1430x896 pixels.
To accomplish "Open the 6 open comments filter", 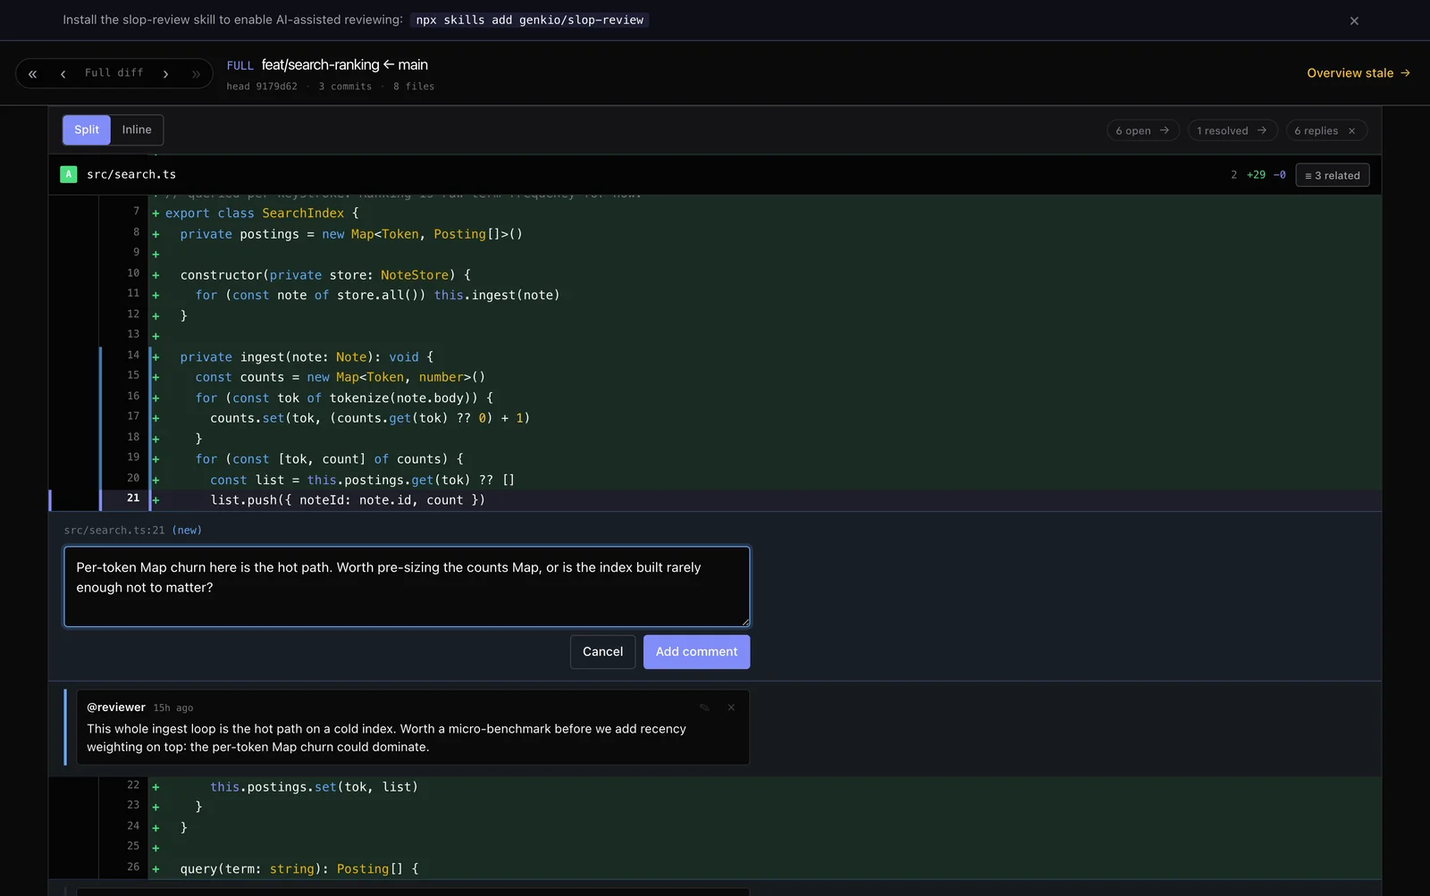I will pyautogui.click(x=1143, y=130).
